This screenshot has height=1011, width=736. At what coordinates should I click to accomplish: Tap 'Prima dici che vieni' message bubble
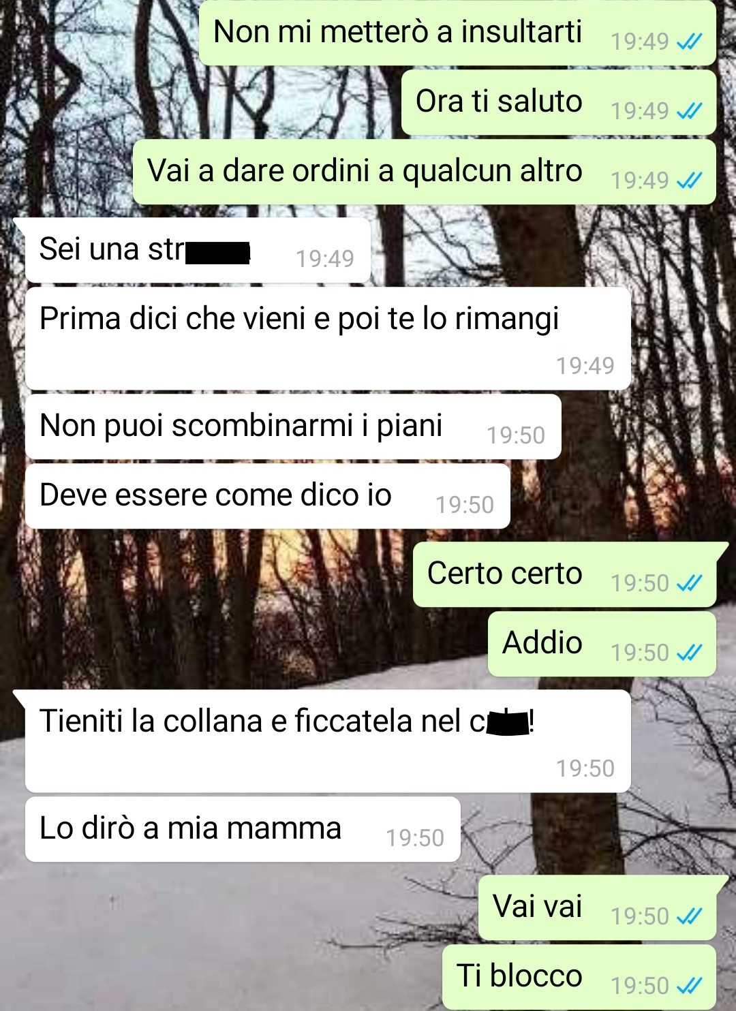(328, 338)
